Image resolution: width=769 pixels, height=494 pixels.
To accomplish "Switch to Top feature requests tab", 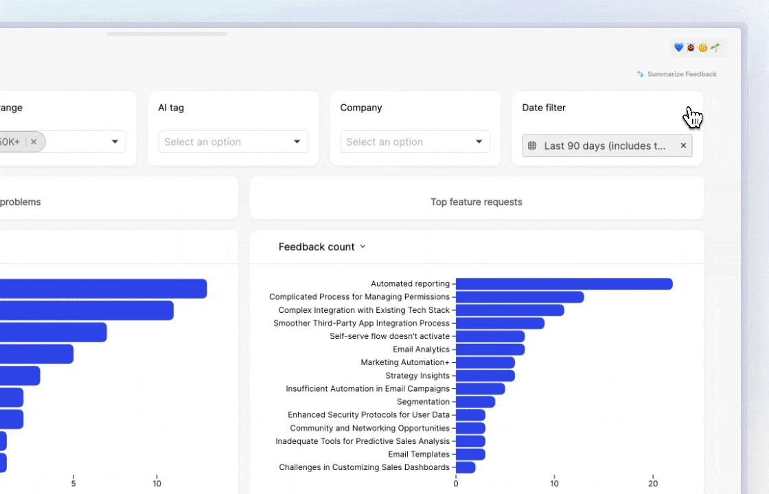I will tap(477, 202).
